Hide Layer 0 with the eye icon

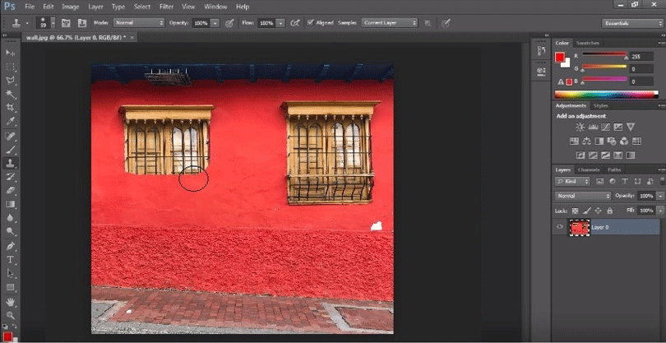point(560,227)
